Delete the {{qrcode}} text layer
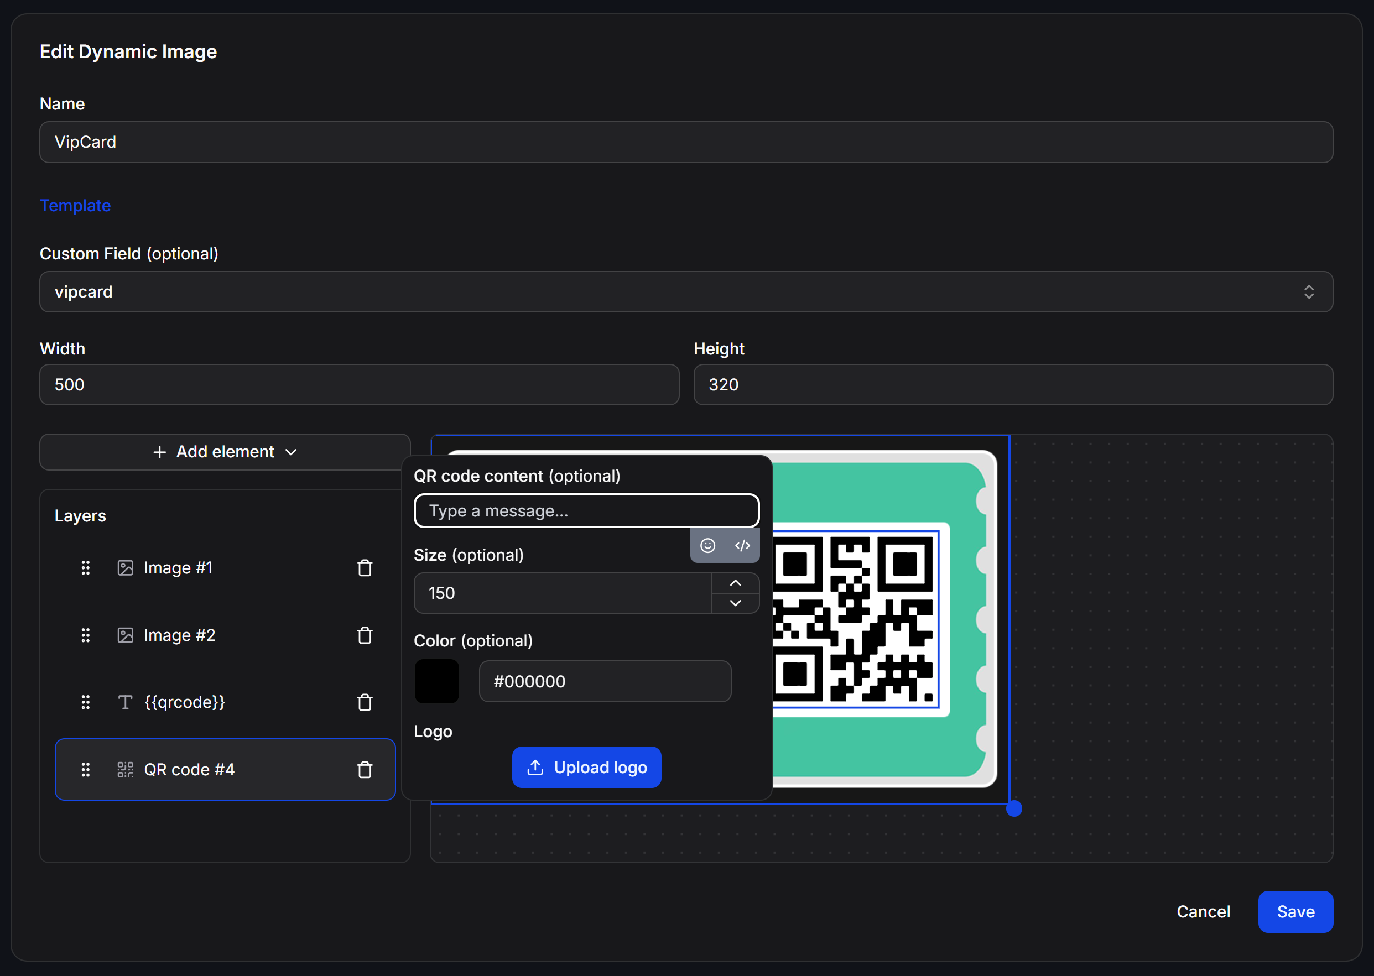1374x976 pixels. (365, 702)
